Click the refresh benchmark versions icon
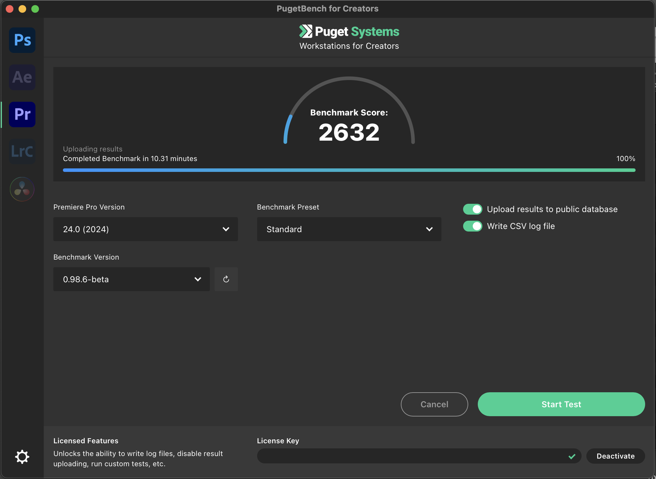The image size is (656, 479). point(226,279)
